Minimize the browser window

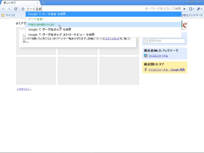click(x=187, y=2)
